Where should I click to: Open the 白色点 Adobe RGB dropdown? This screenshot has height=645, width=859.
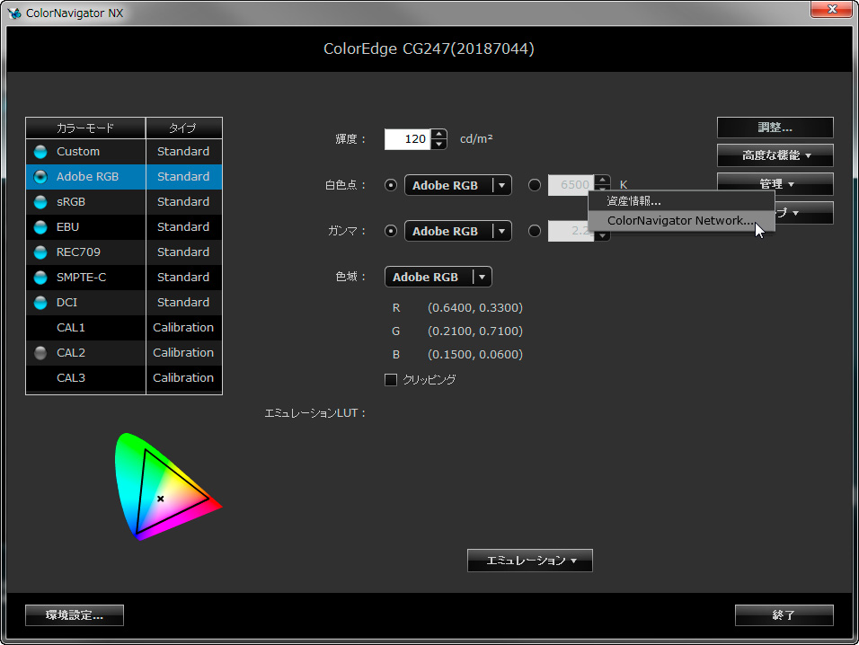point(458,185)
